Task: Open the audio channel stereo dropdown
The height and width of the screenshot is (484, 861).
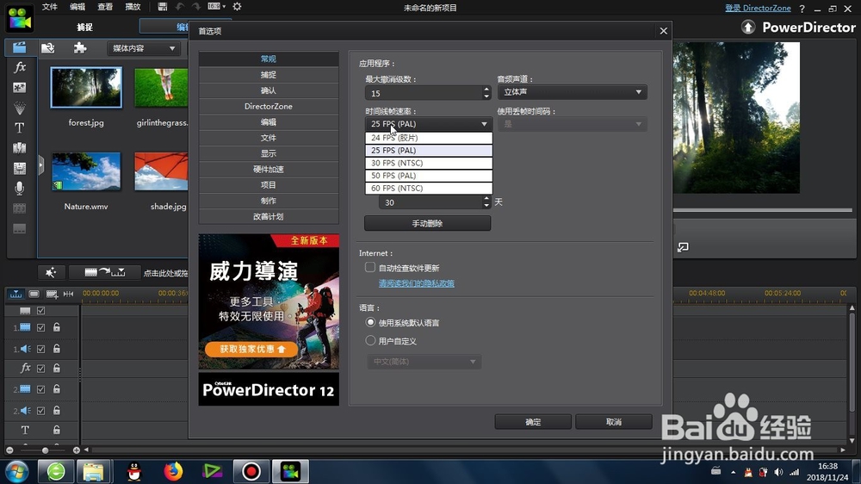Action: tap(573, 92)
